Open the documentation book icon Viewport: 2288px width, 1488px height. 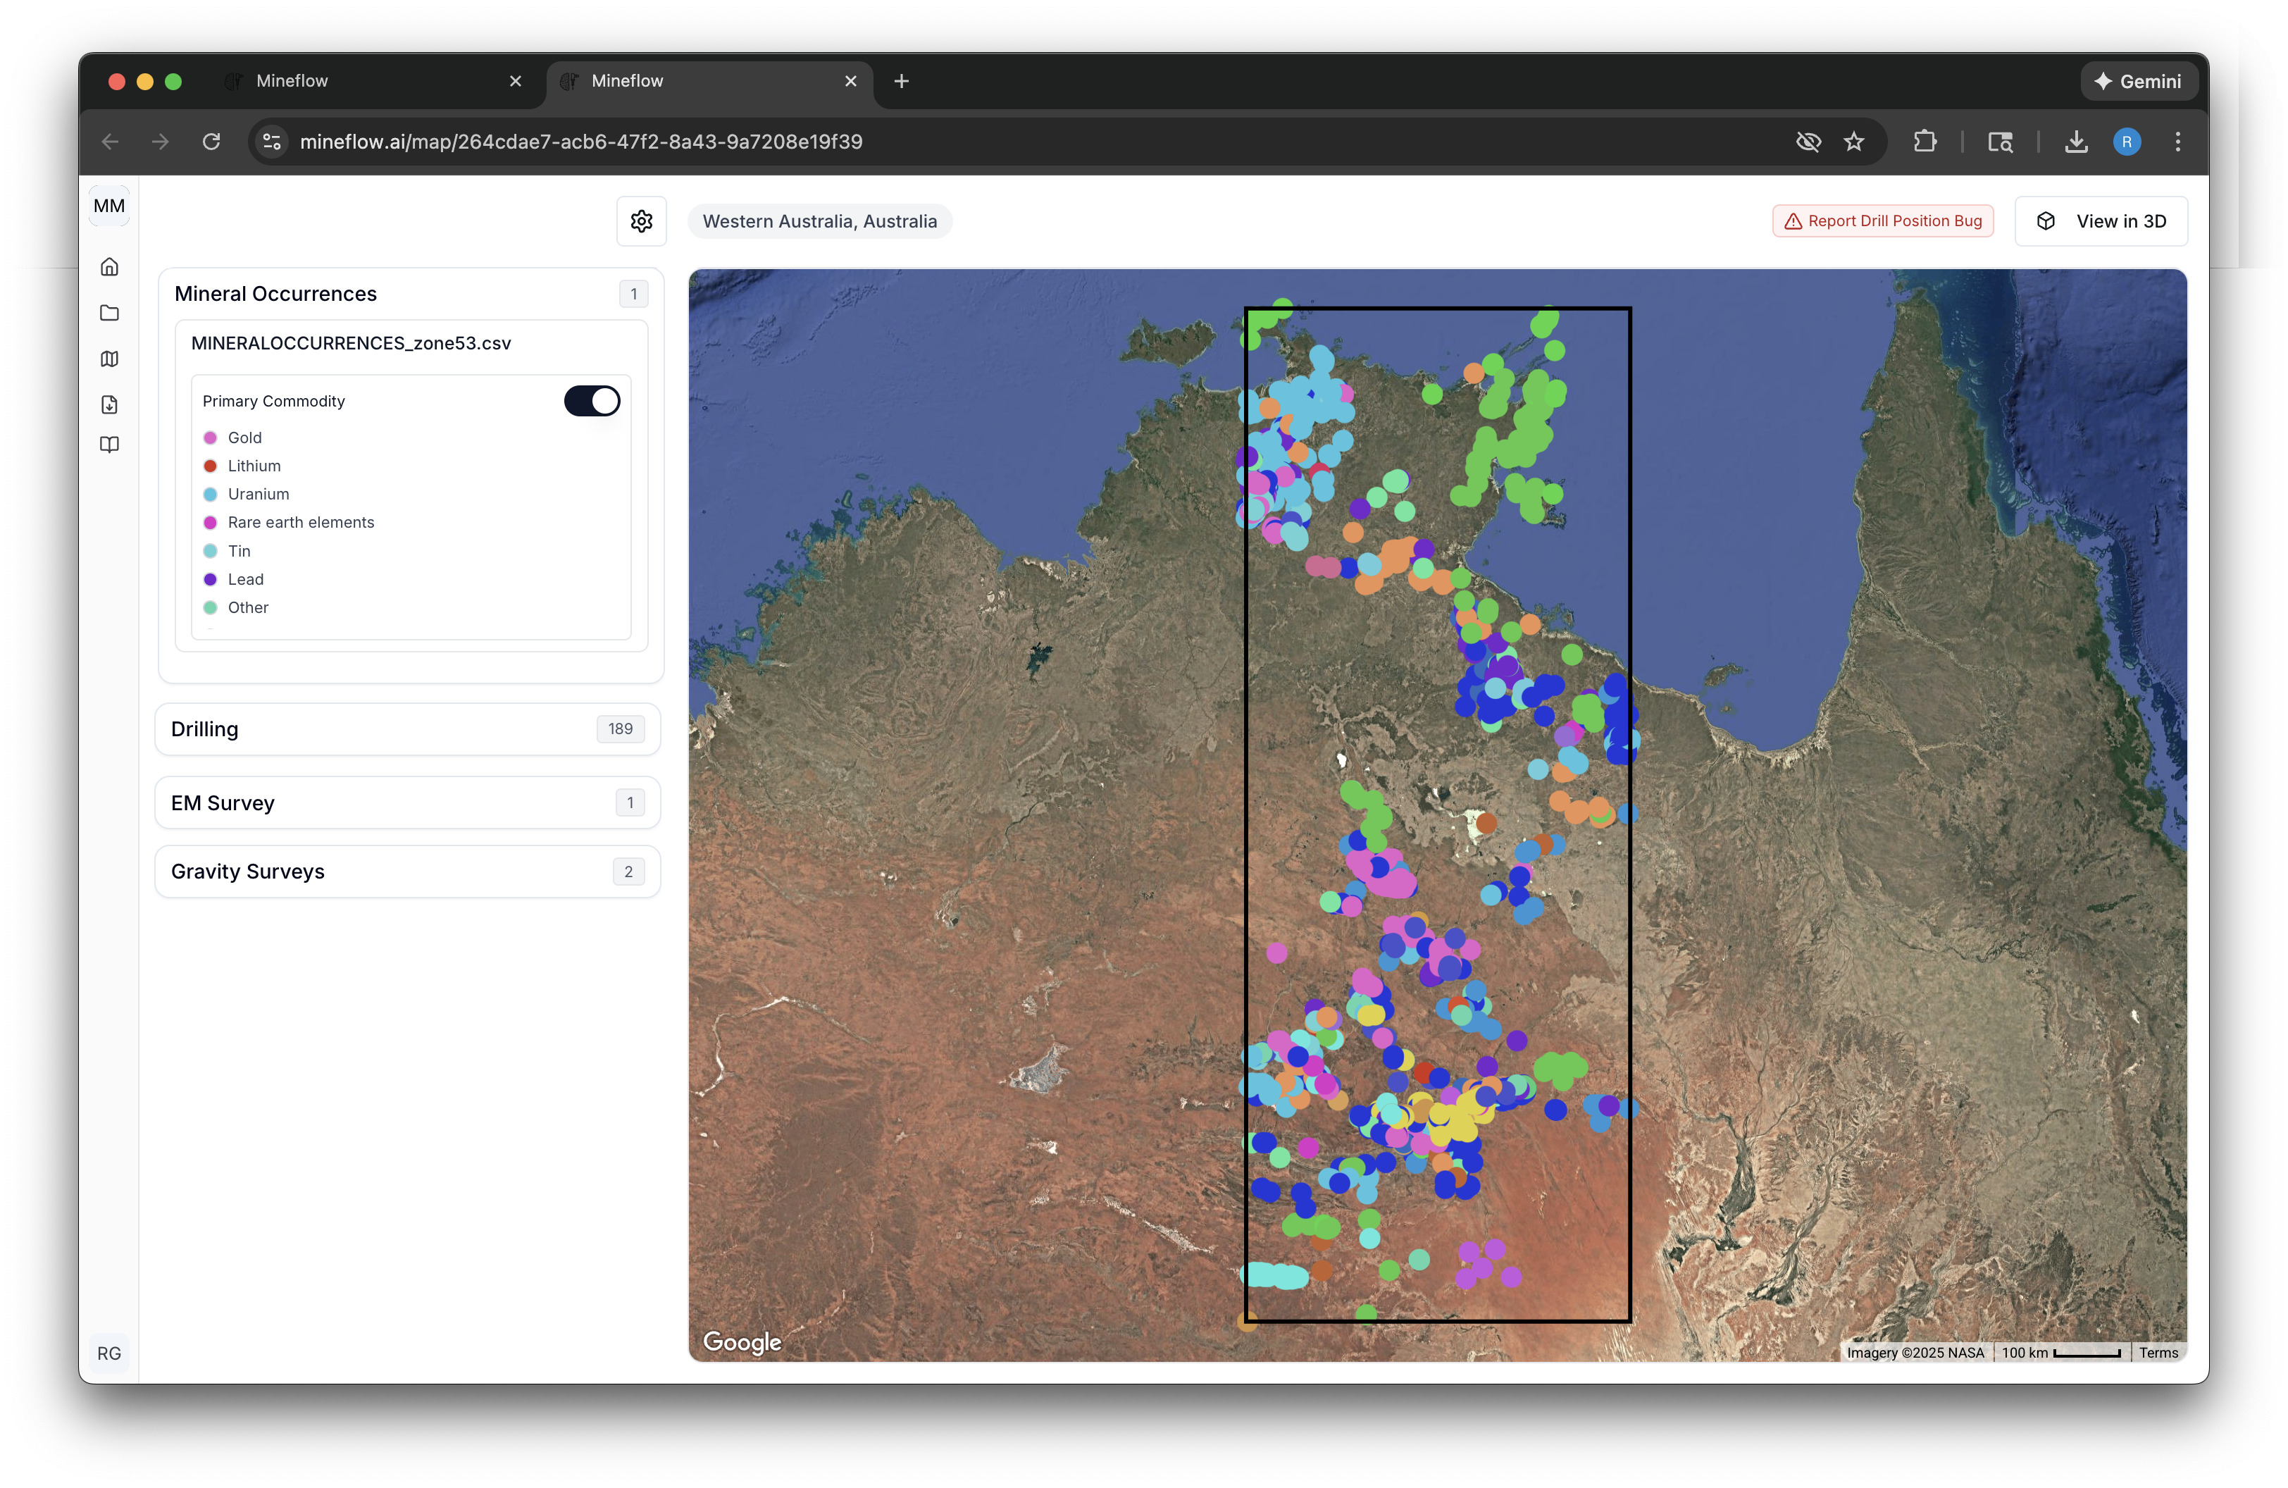click(x=108, y=444)
